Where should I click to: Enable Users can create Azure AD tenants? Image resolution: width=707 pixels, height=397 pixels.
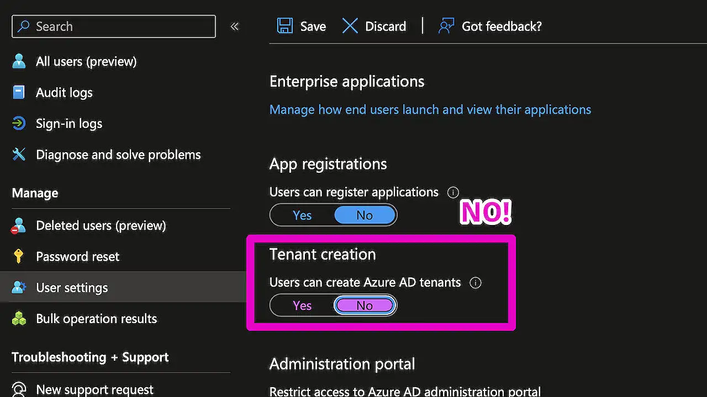(x=302, y=305)
